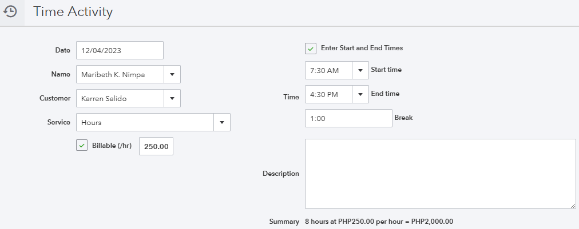Click the Service field showing Hours

(x=145, y=122)
